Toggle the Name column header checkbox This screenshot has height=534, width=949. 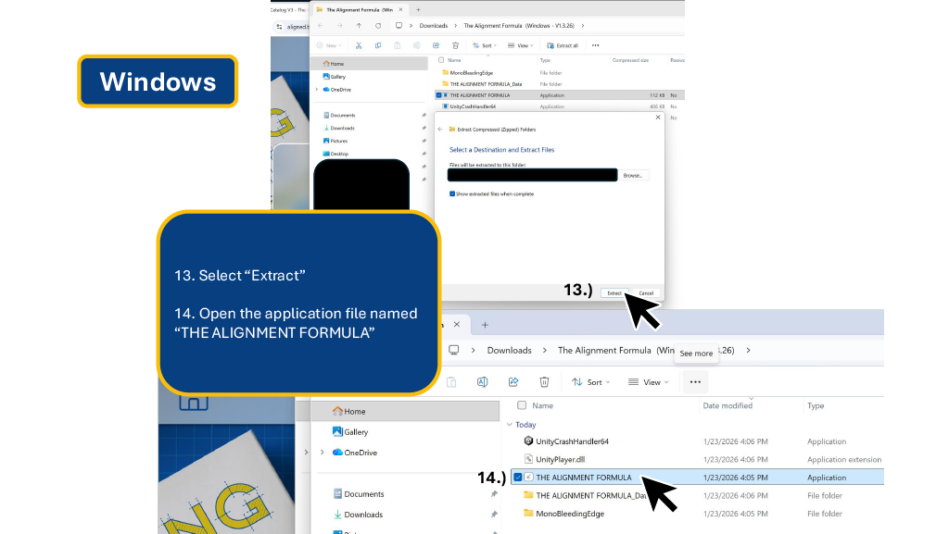[x=520, y=405]
